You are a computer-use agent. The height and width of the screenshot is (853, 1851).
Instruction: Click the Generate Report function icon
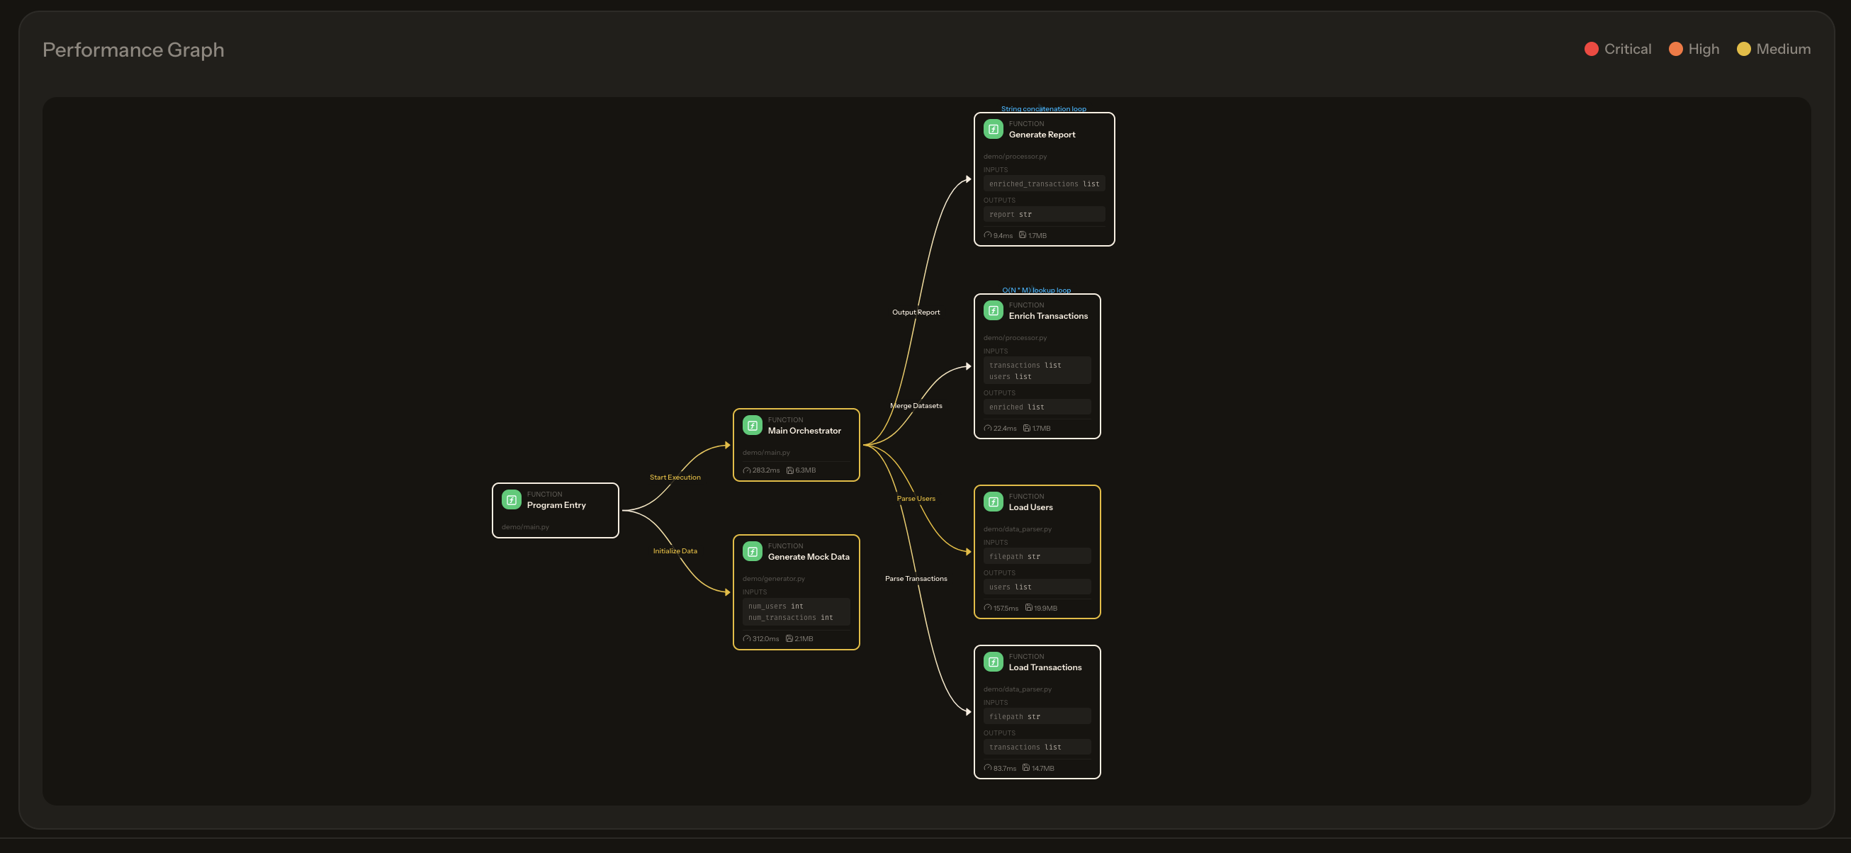(992, 130)
